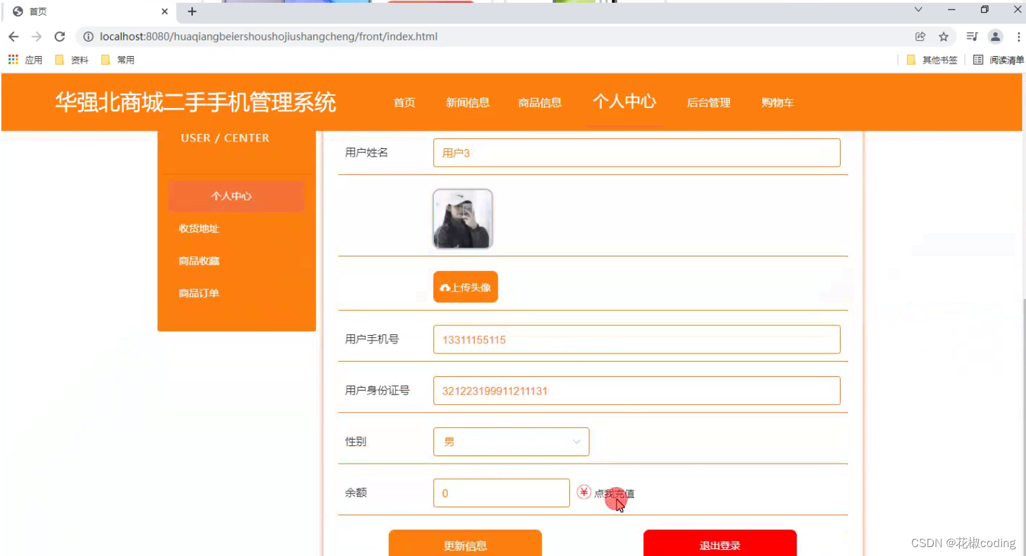This screenshot has width=1026, height=556.
Task: Switch to the 商品信息 nav item
Action: tap(539, 103)
